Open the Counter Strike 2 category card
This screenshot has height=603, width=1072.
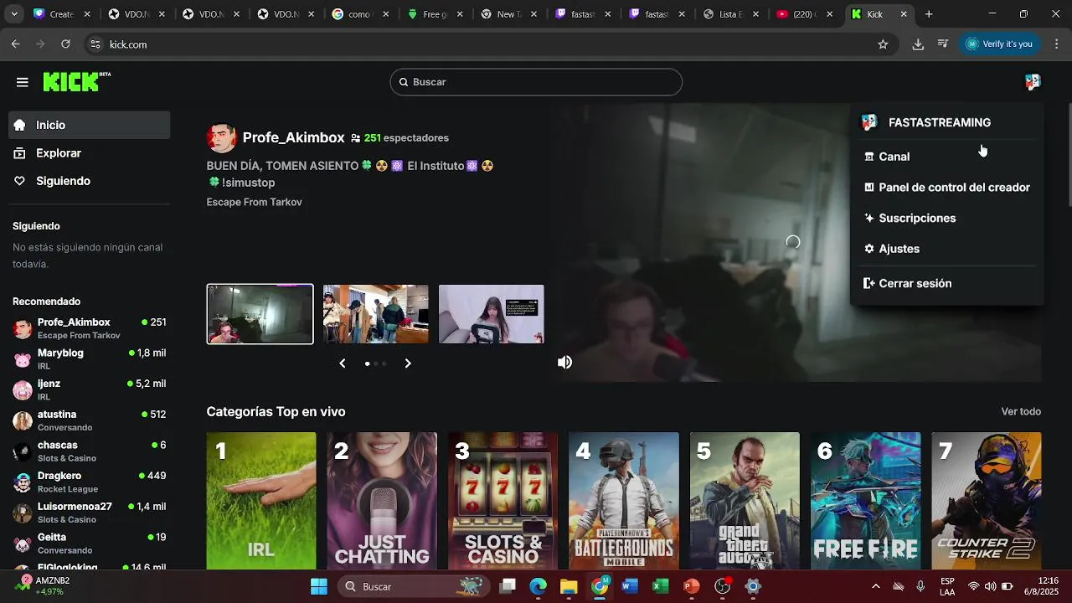987,501
